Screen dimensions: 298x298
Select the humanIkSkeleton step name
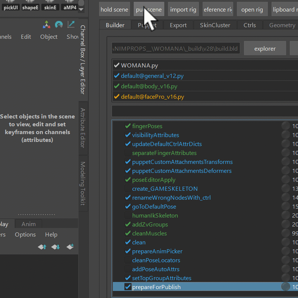coord(155,215)
